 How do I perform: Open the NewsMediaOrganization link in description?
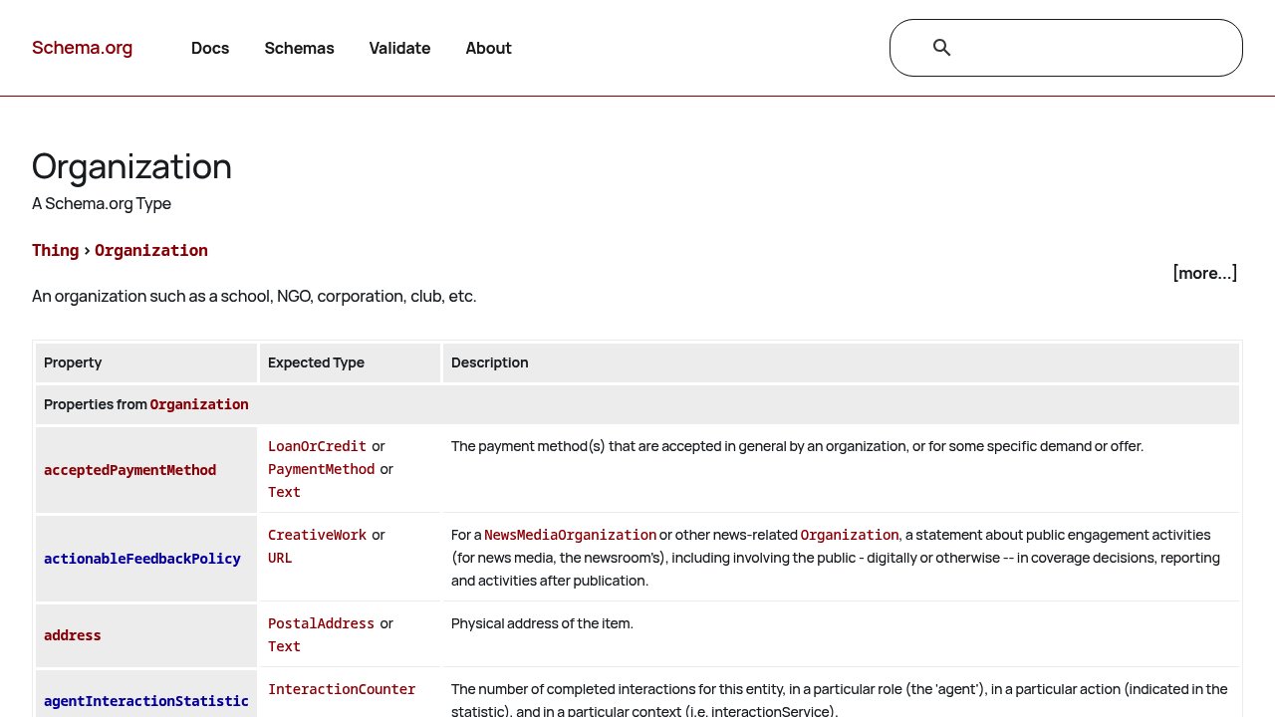tap(570, 535)
